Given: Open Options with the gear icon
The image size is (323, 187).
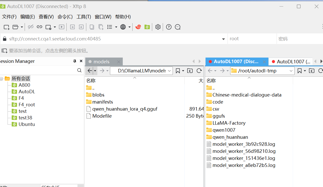Looking at the screenshot, I should pyautogui.click(x=158, y=27).
